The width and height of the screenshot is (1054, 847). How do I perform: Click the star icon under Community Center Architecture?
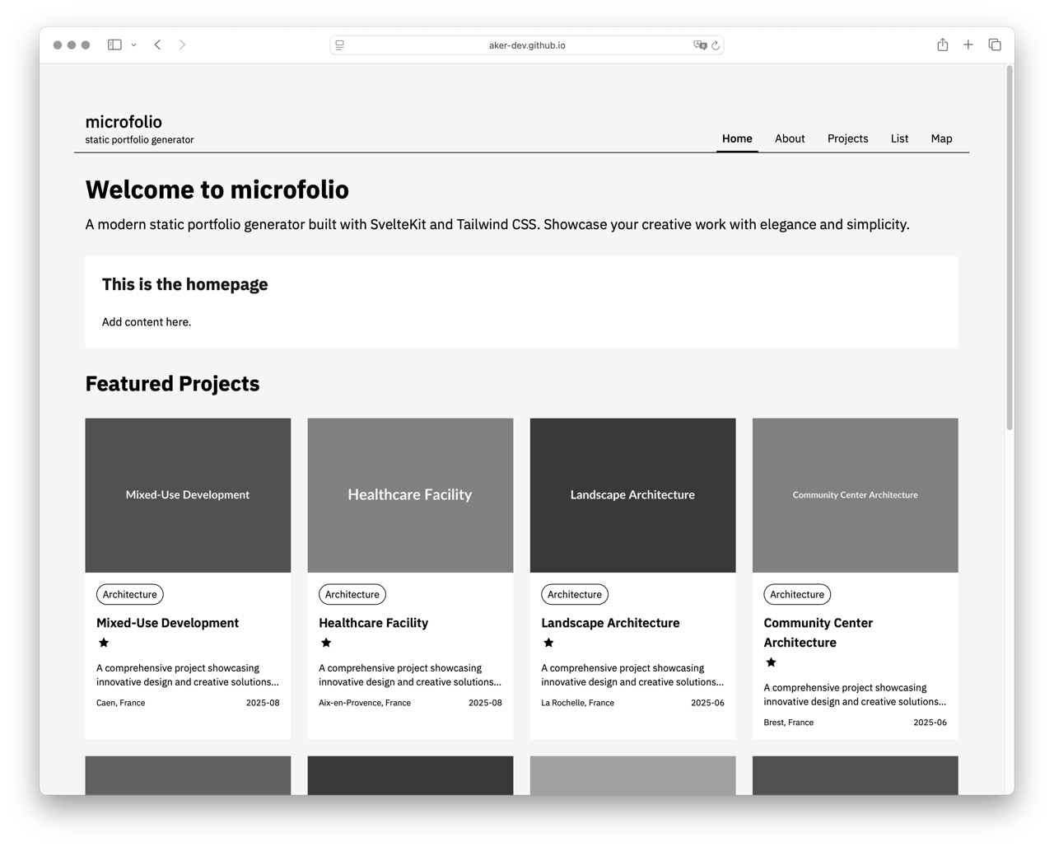(771, 662)
